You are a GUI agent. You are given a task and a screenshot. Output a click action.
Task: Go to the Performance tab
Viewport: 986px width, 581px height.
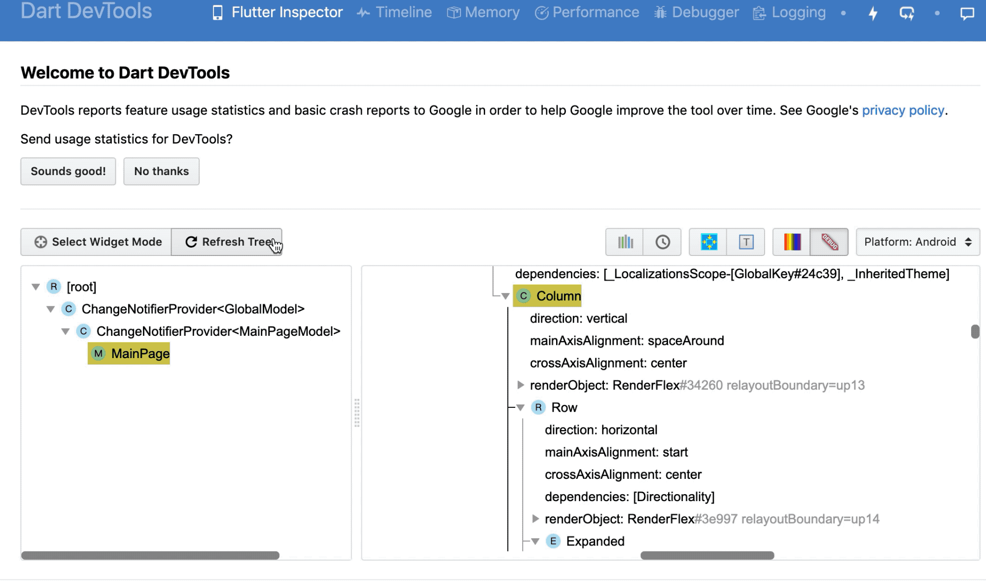(587, 12)
